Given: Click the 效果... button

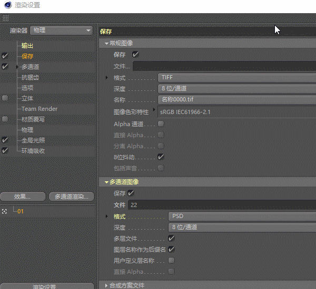Looking at the screenshot, I should pos(23,197).
